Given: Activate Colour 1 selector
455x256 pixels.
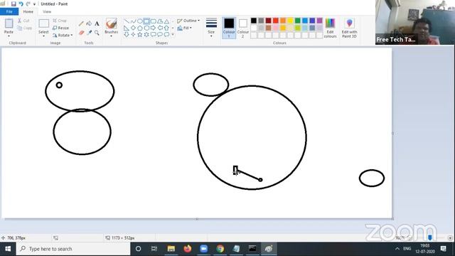Looking at the screenshot, I should point(229,28).
